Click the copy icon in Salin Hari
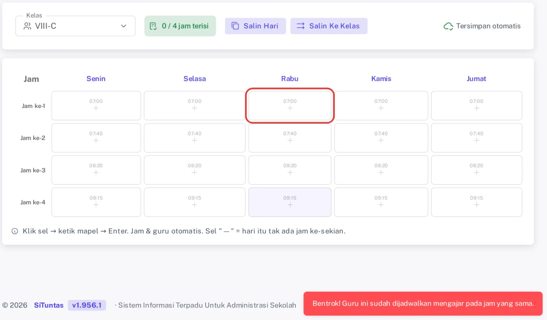This screenshot has width=547, height=320. (x=235, y=26)
